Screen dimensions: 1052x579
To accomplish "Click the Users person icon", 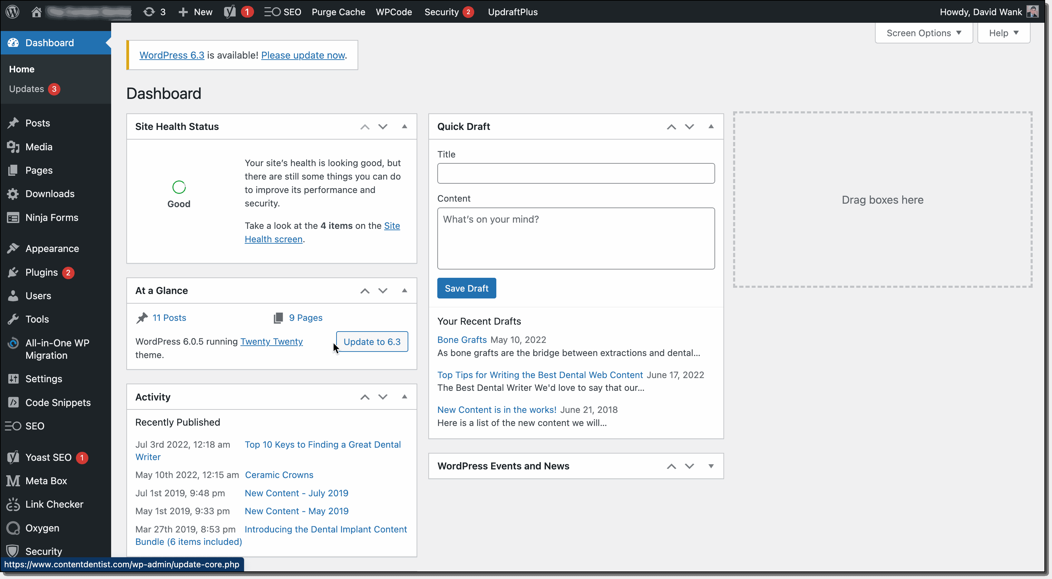I will 13,296.
